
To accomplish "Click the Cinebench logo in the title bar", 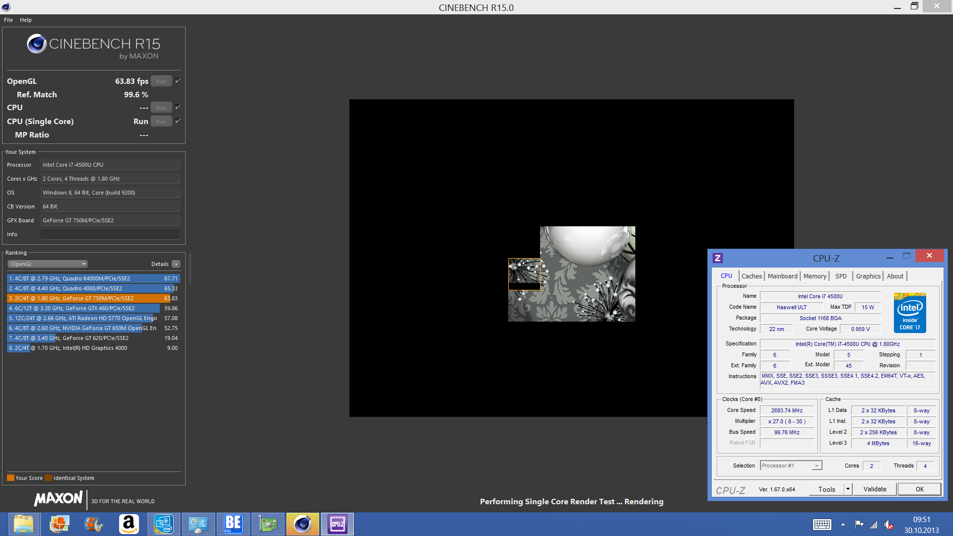I will pos(6,7).
